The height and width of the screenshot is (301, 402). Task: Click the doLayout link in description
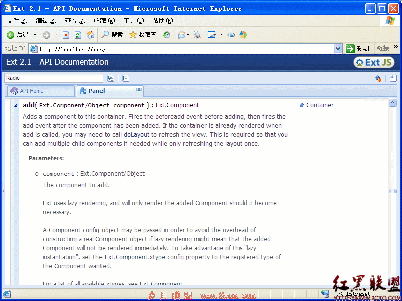pos(136,135)
